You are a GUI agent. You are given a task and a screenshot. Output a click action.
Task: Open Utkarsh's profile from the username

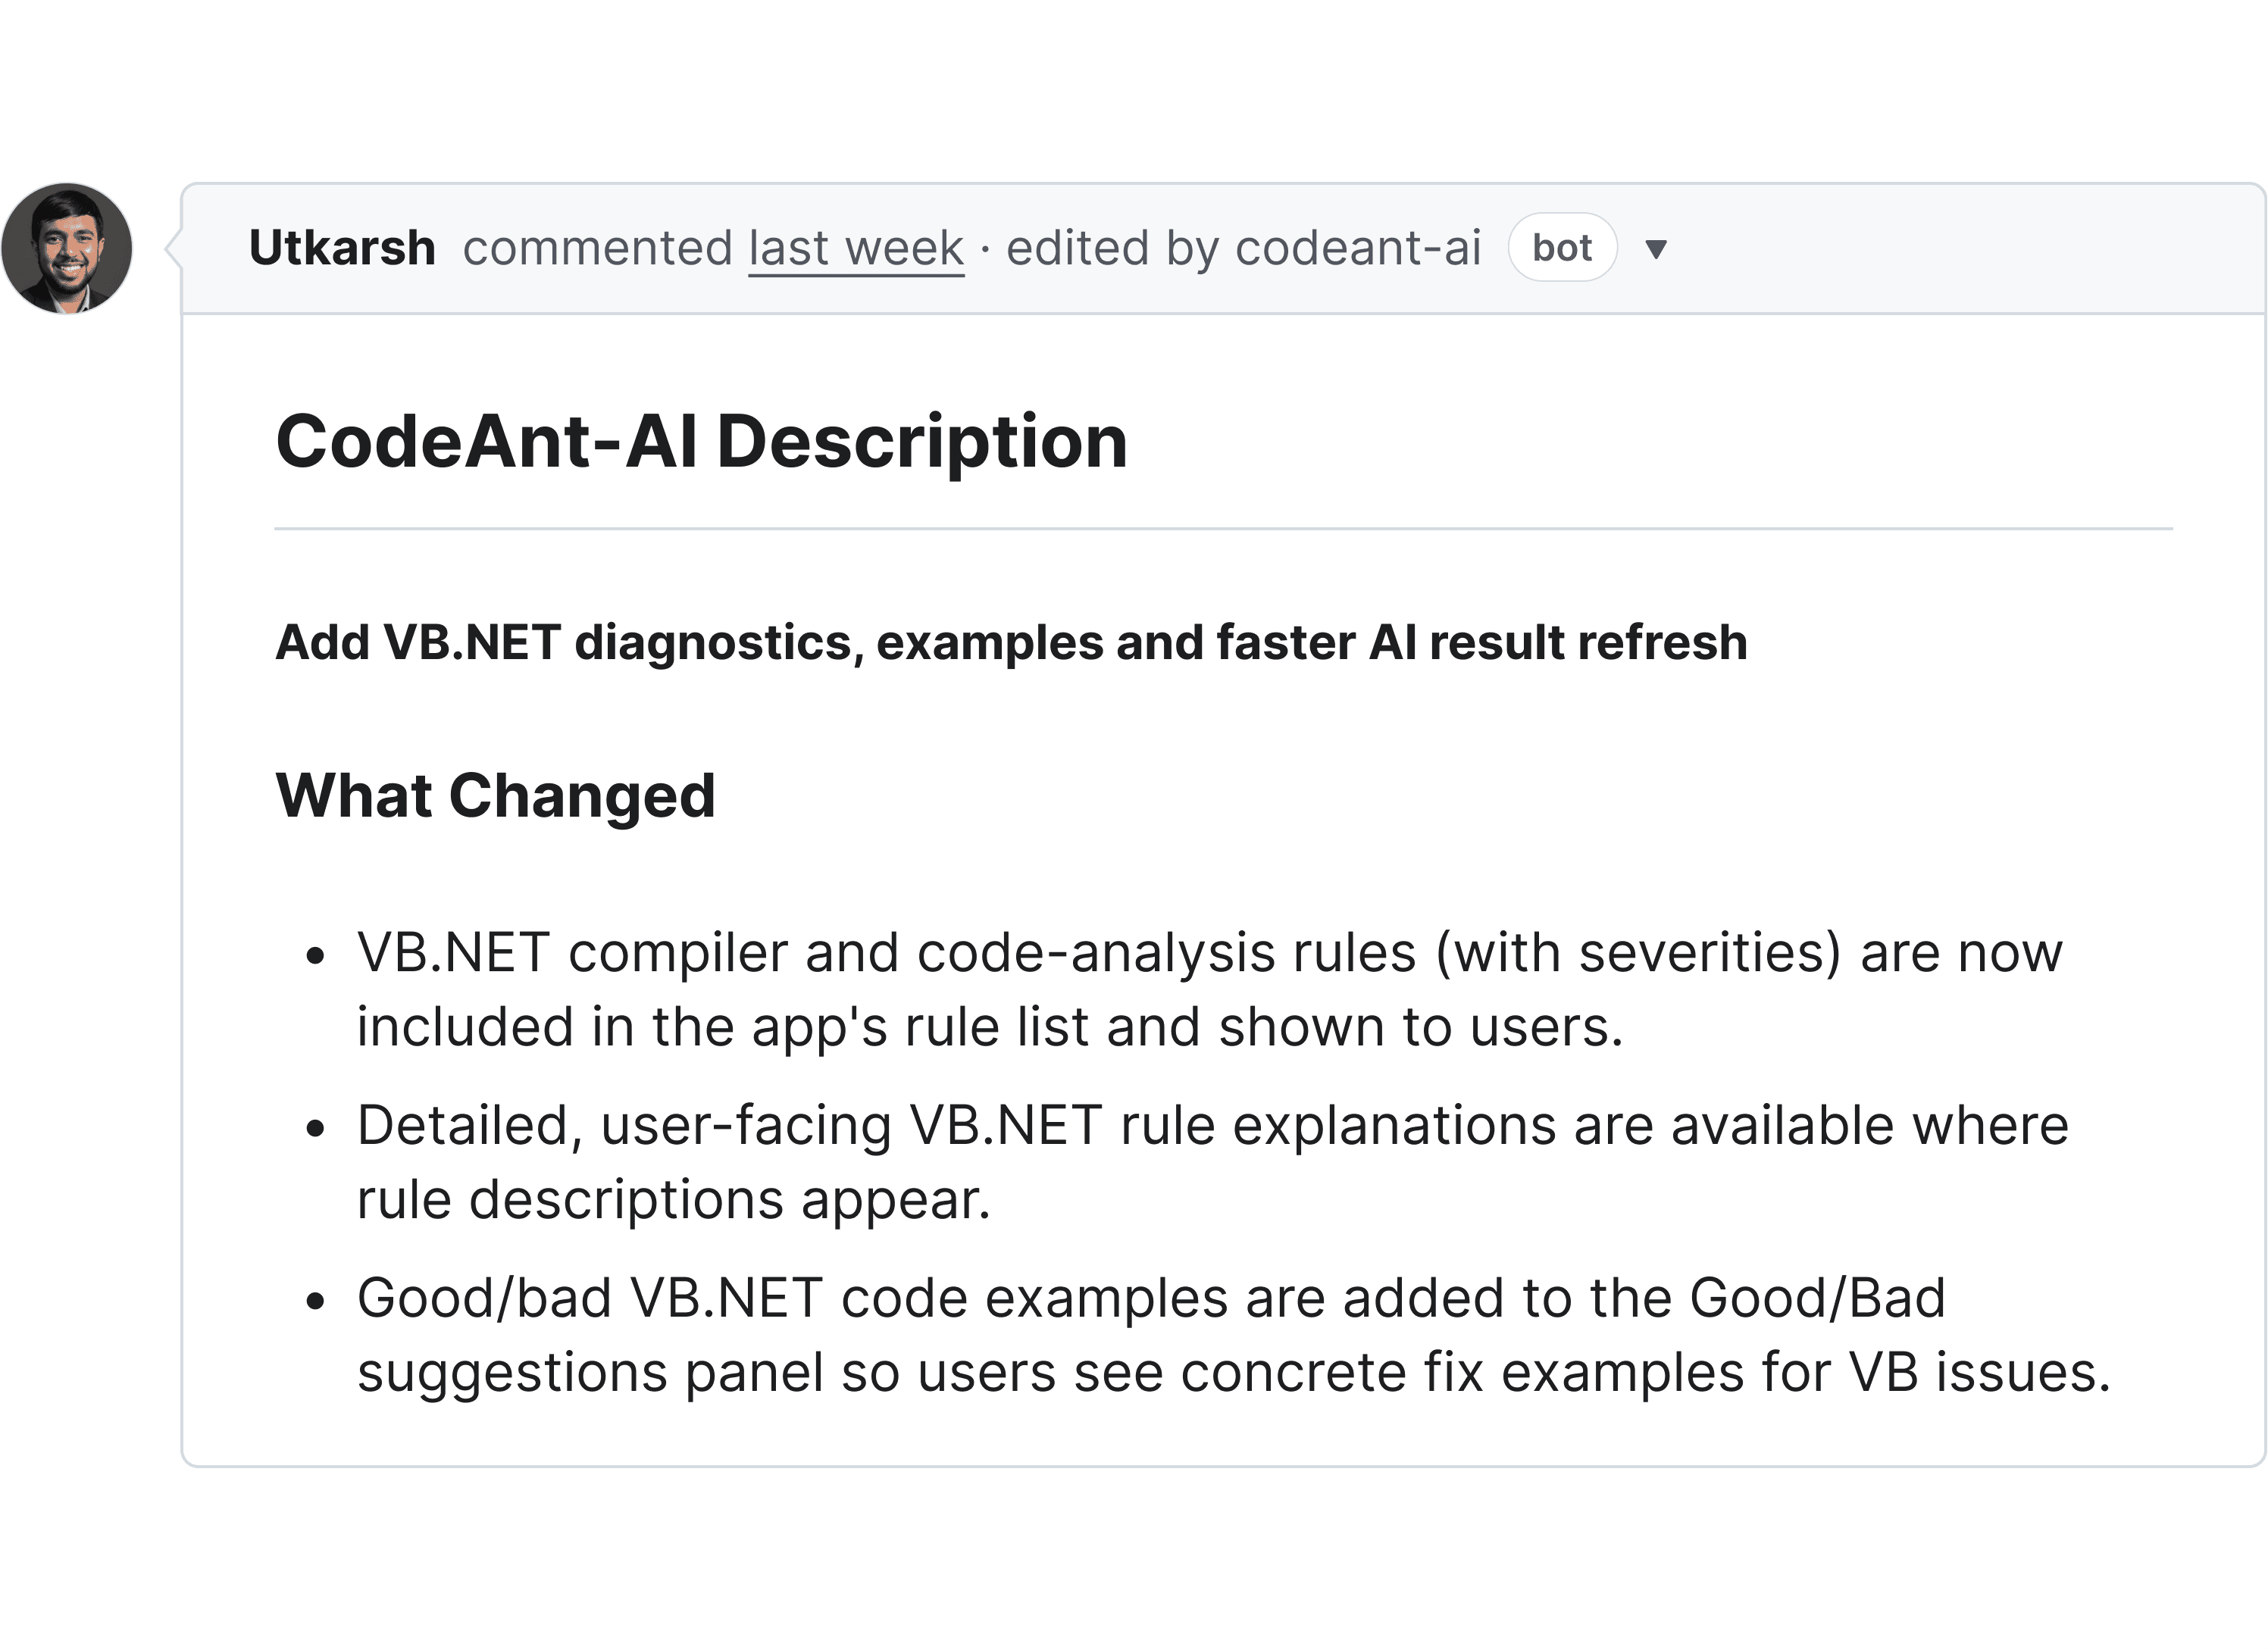click(x=342, y=247)
